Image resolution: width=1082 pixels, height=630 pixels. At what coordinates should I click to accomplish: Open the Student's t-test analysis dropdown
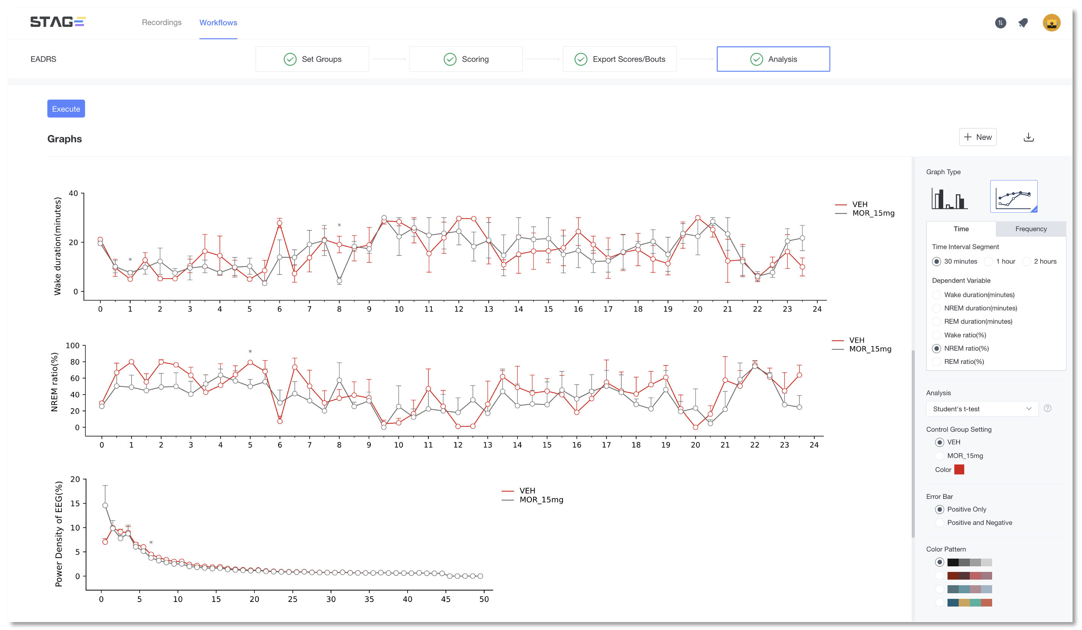[982, 409]
